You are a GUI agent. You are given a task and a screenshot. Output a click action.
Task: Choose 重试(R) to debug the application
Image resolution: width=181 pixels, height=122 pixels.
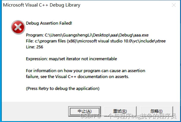120,111
